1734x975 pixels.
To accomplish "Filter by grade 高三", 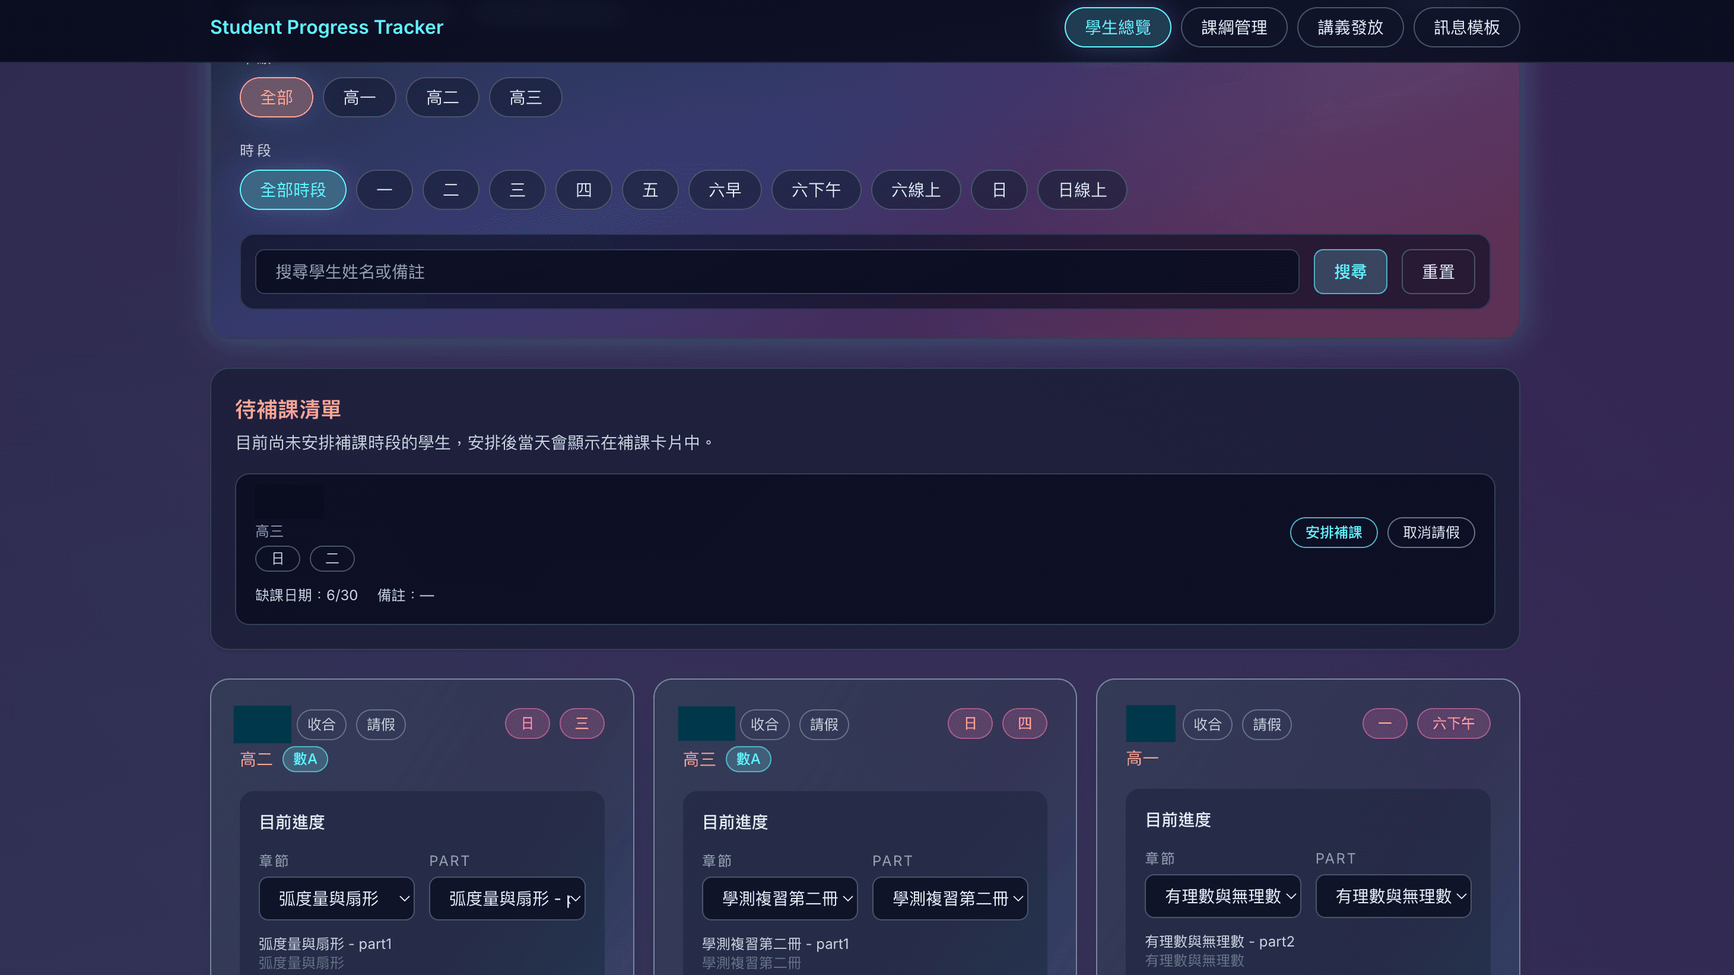I will coord(526,98).
